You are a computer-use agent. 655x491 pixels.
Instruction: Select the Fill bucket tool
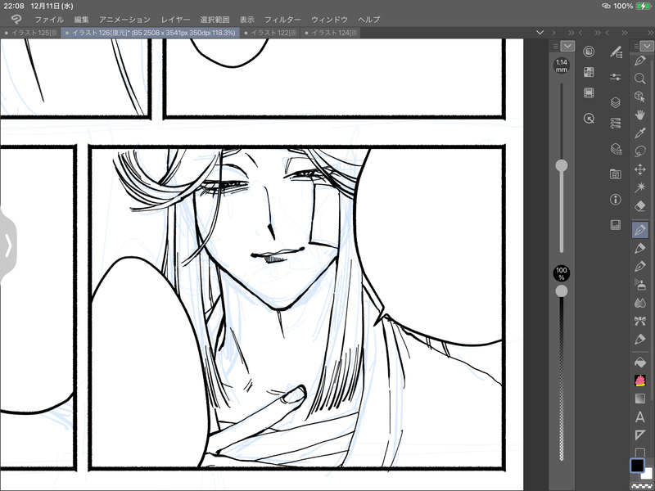640,363
